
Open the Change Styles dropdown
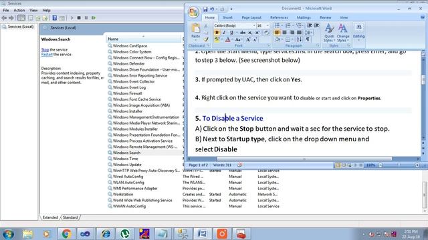(x=343, y=33)
